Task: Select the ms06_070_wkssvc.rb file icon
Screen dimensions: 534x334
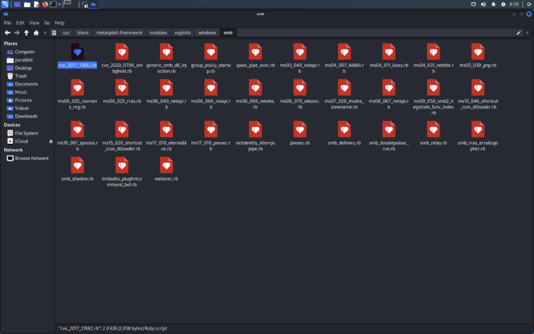Action: (x=300, y=88)
